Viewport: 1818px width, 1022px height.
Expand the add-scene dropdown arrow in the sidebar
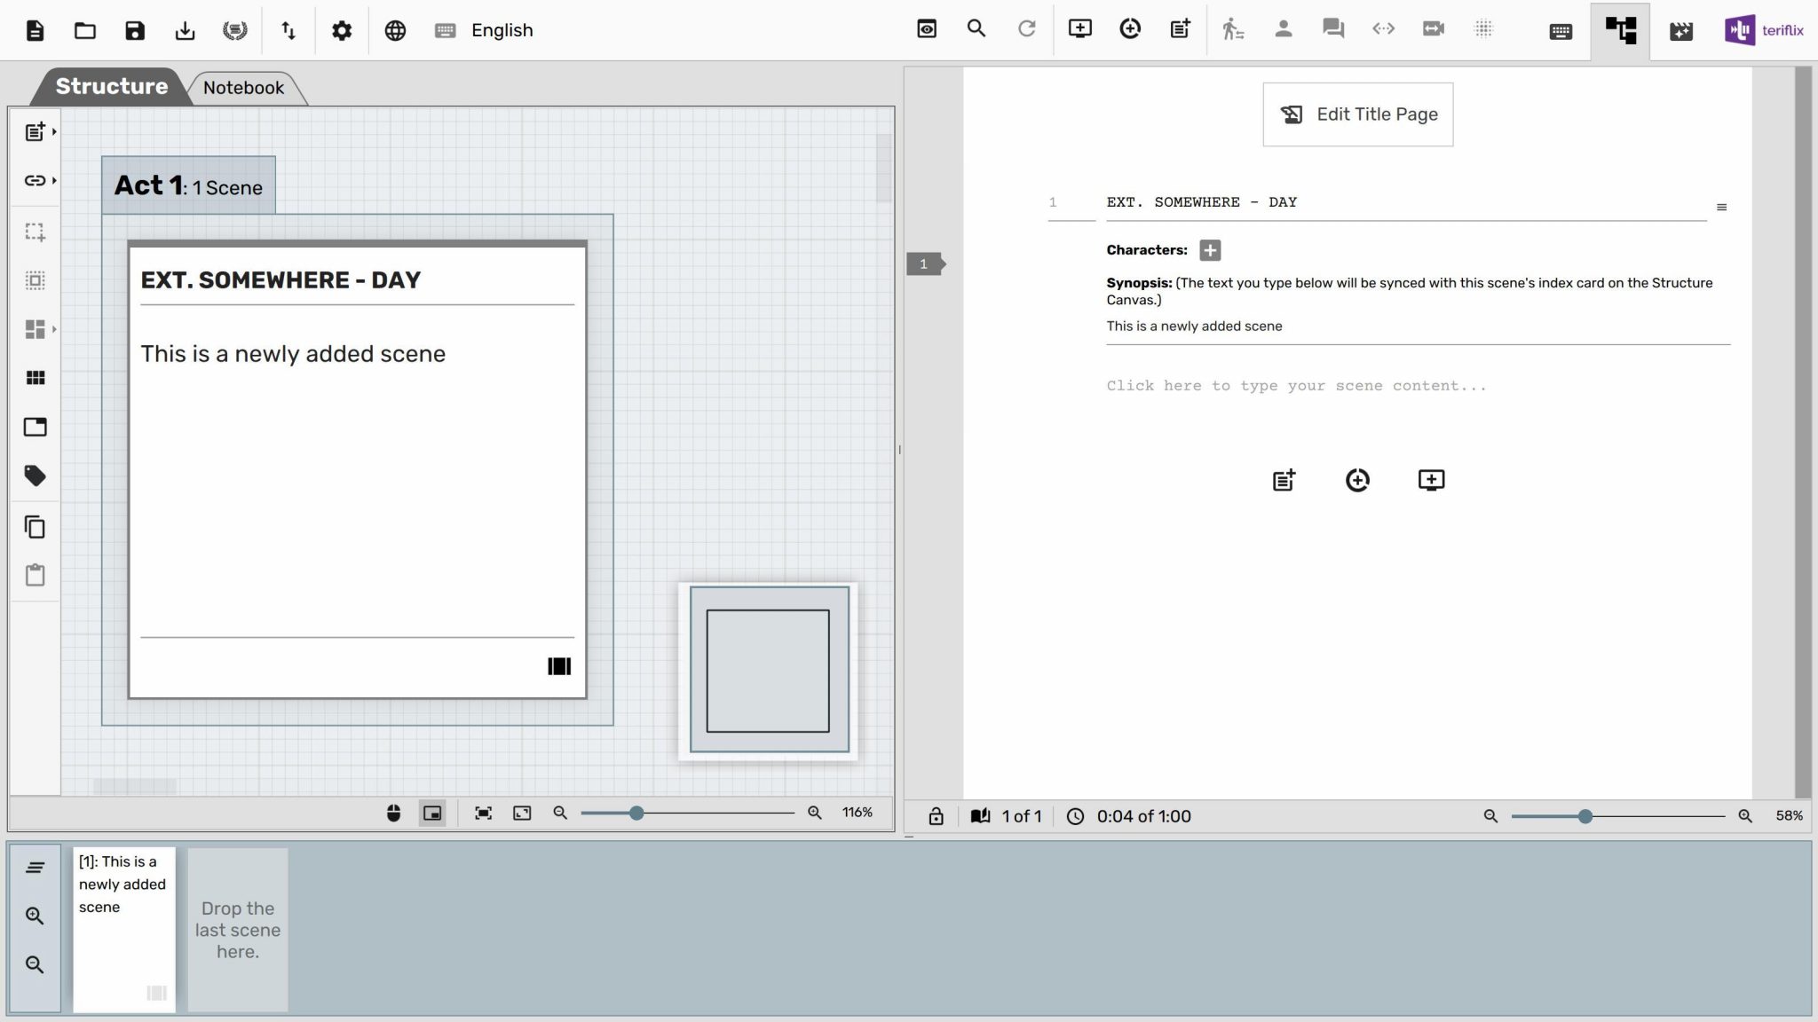tap(53, 130)
